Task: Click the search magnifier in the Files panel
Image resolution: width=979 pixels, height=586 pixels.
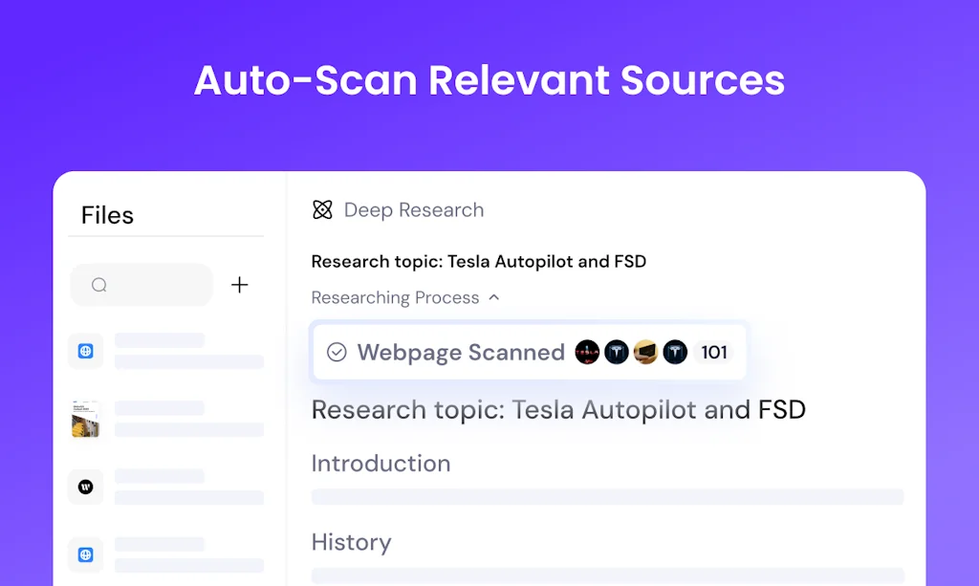Action: 98,285
